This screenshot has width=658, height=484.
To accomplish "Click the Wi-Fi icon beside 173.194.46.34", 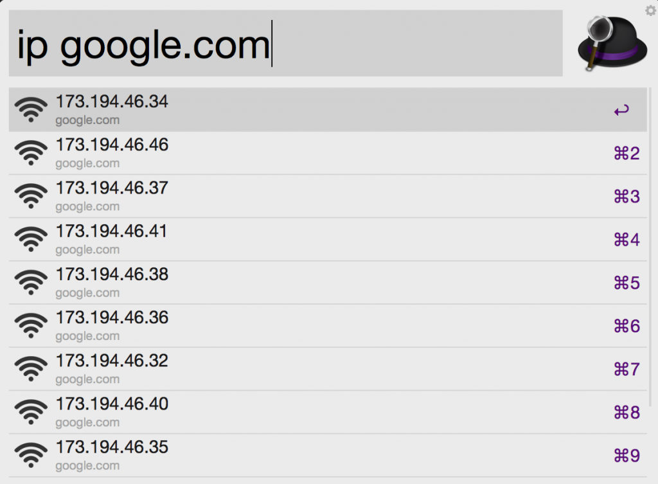I will click(31, 110).
